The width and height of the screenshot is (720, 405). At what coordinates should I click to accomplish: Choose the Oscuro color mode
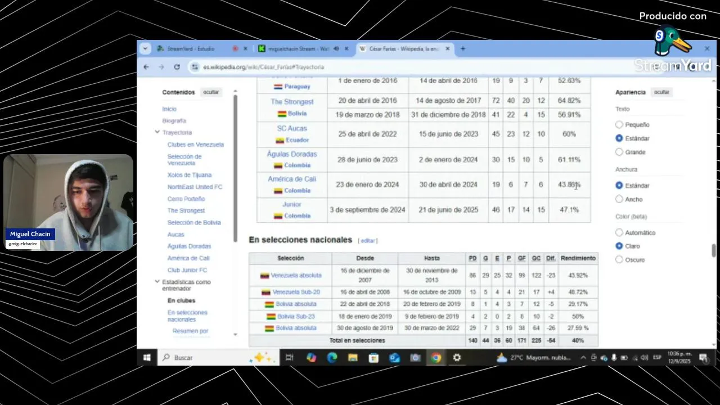point(619,259)
